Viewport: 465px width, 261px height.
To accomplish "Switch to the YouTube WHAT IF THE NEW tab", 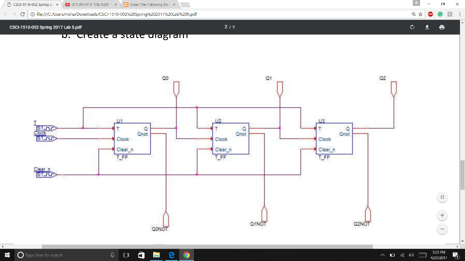I will [x=90, y=5].
